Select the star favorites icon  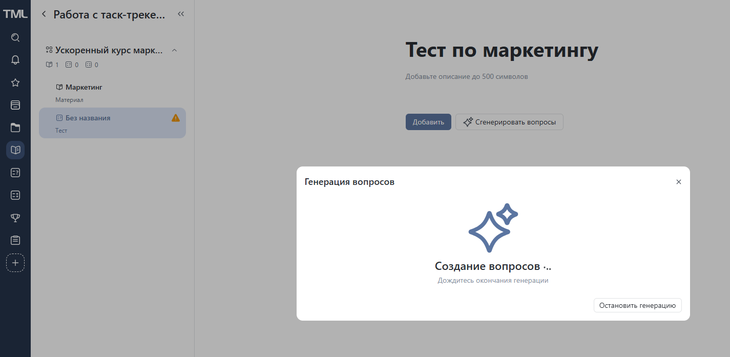coord(15,82)
